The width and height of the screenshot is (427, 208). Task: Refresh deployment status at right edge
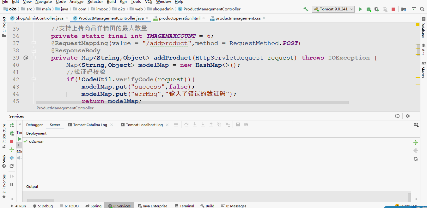coord(416,159)
